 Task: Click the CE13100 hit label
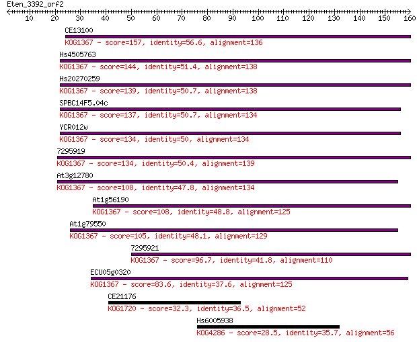tap(79, 30)
